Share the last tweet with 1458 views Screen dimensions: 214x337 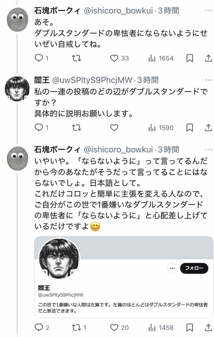coord(208,328)
